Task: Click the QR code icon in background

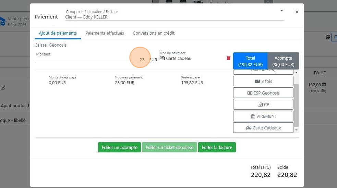Action: point(328,37)
